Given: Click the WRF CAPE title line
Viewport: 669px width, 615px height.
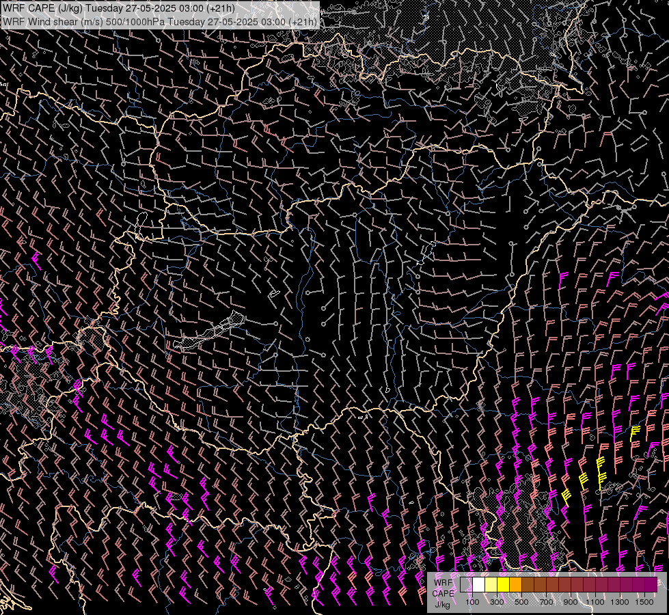Looking at the screenshot, I should [119, 8].
